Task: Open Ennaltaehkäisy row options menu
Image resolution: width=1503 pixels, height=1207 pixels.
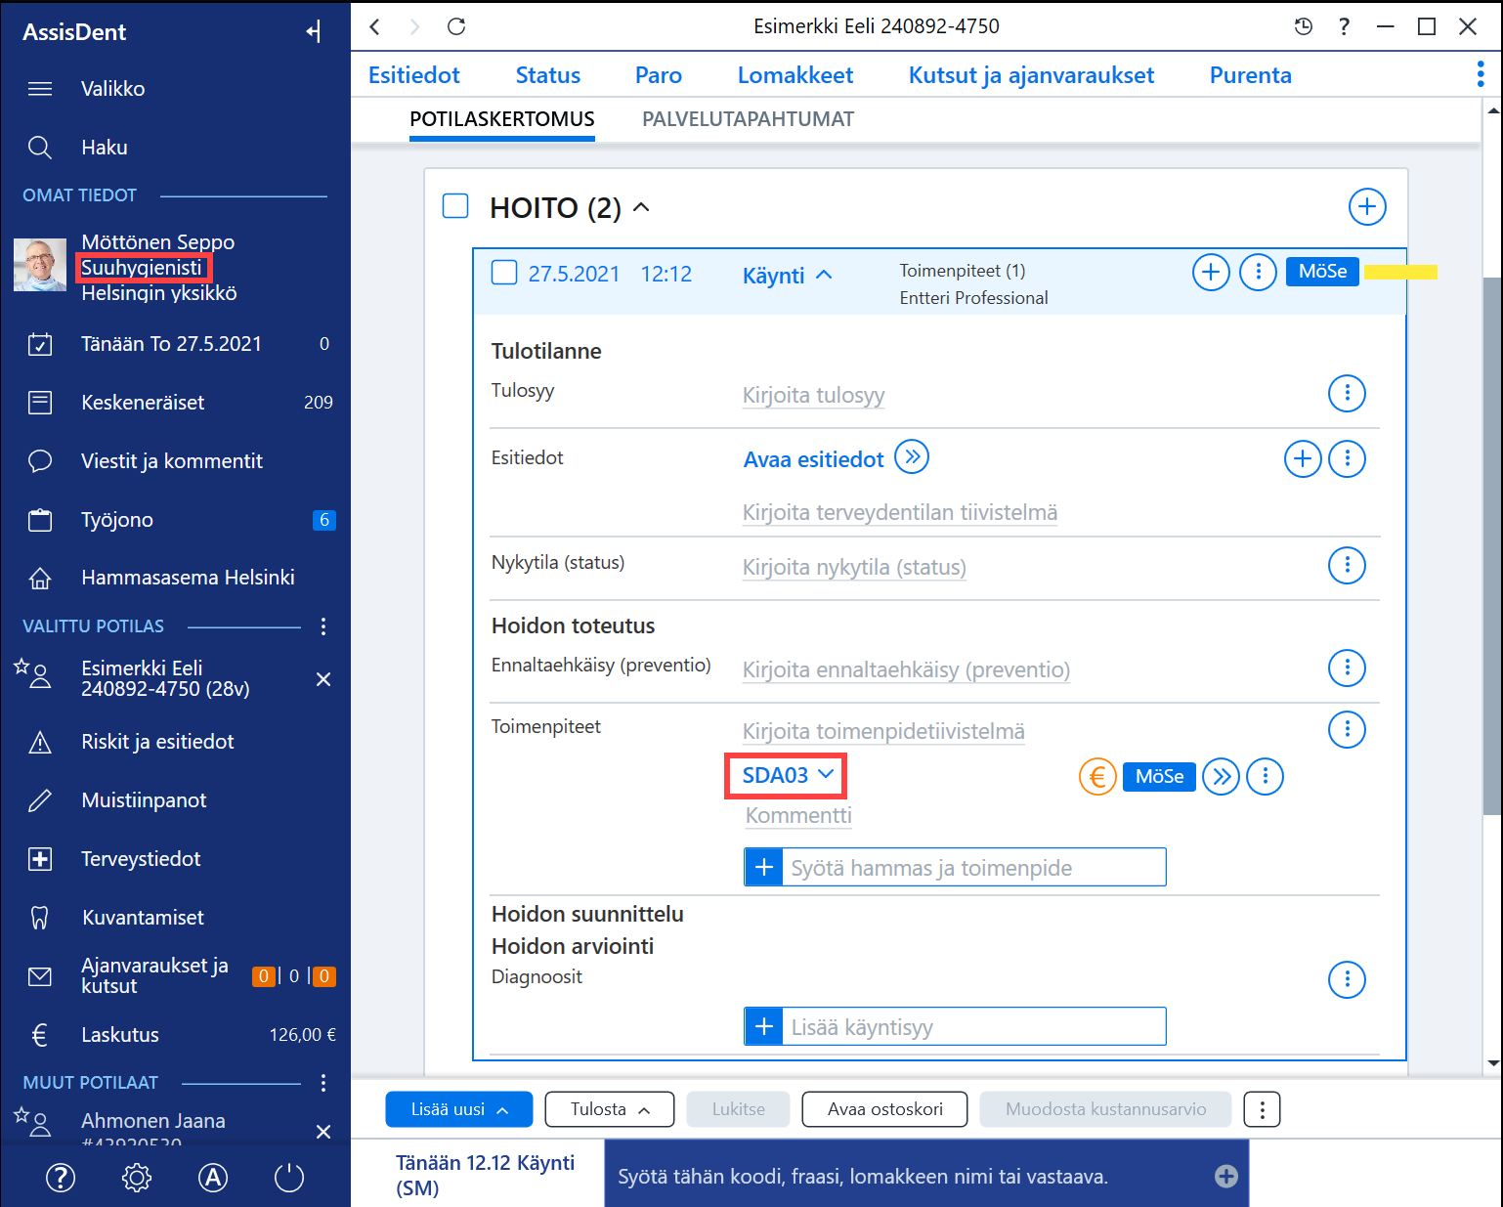Action: pos(1348,668)
